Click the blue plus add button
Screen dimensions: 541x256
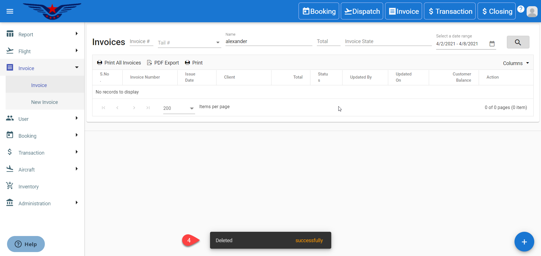[x=524, y=242]
